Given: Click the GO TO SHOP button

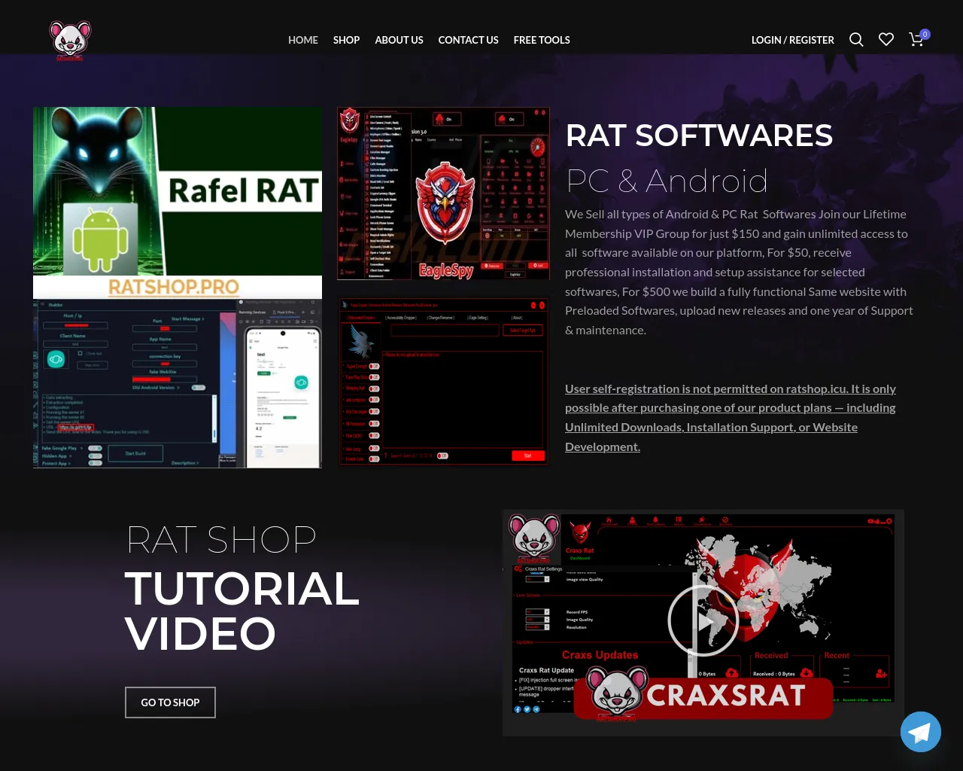Looking at the screenshot, I should coord(170,702).
